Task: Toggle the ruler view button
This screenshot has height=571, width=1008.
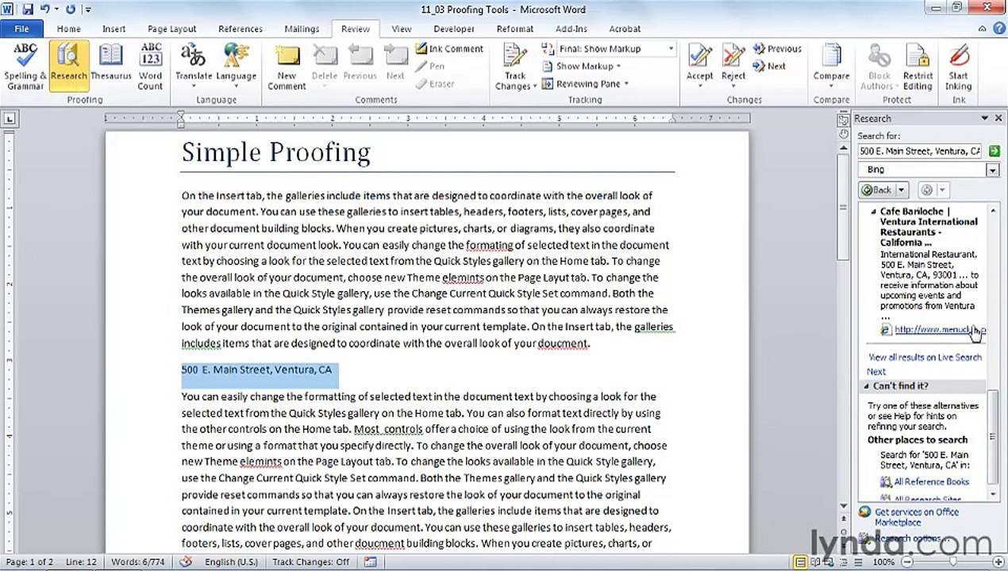Action: pyautogui.click(x=843, y=120)
